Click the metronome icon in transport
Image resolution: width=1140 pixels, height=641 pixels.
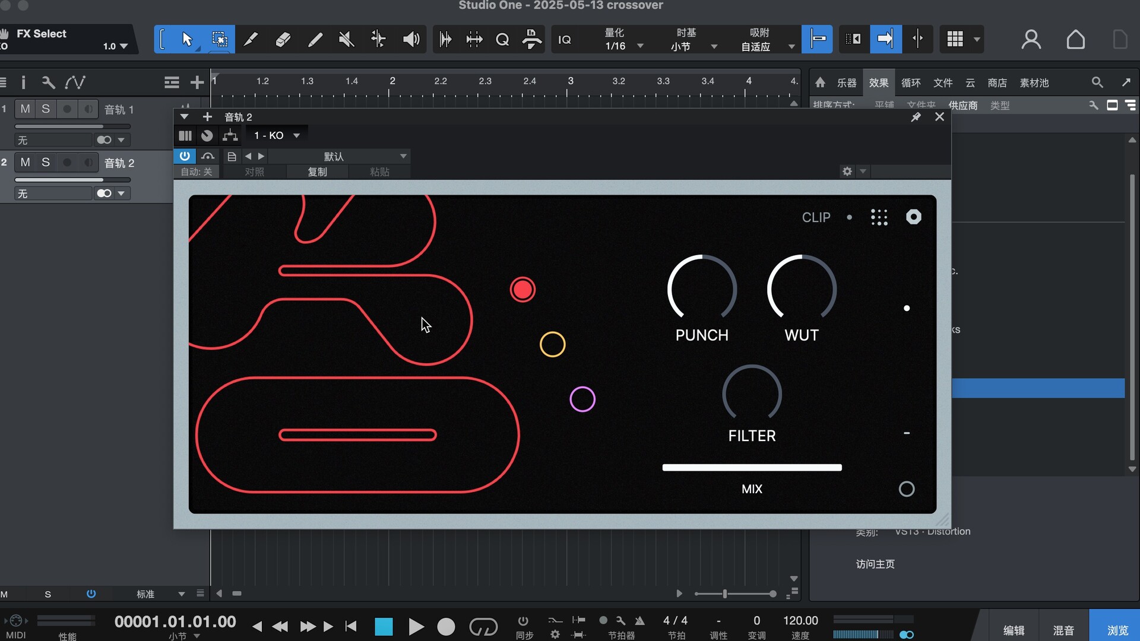(x=639, y=621)
